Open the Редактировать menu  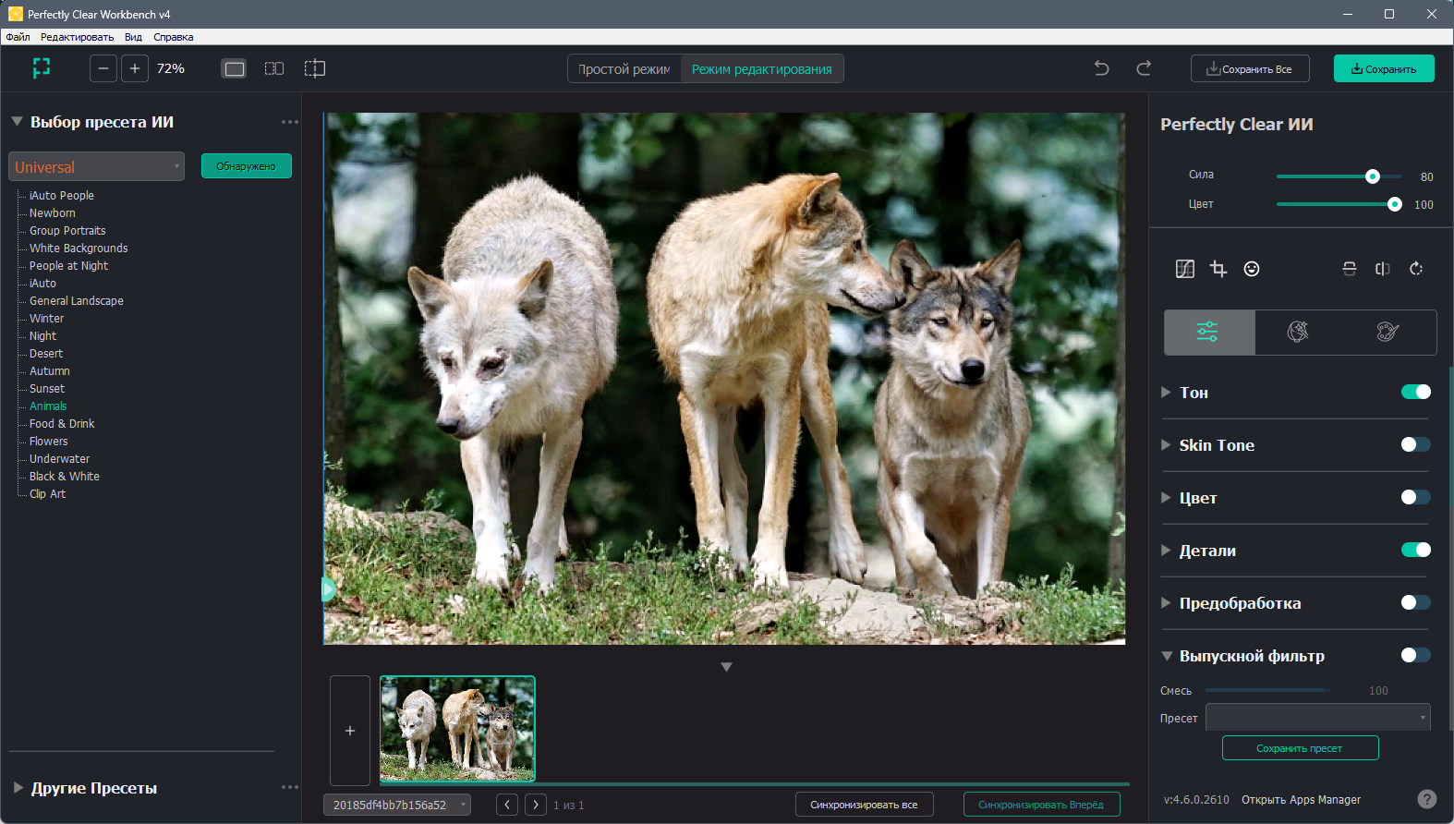coord(77,37)
